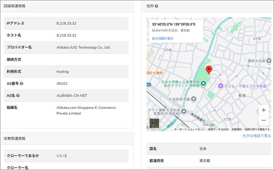
Task: Click the プロバイダー名 row label
Action: tap(19, 47)
